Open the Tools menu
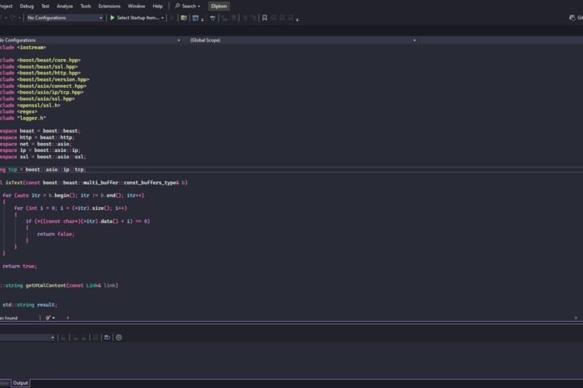583x388 pixels. pos(86,6)
